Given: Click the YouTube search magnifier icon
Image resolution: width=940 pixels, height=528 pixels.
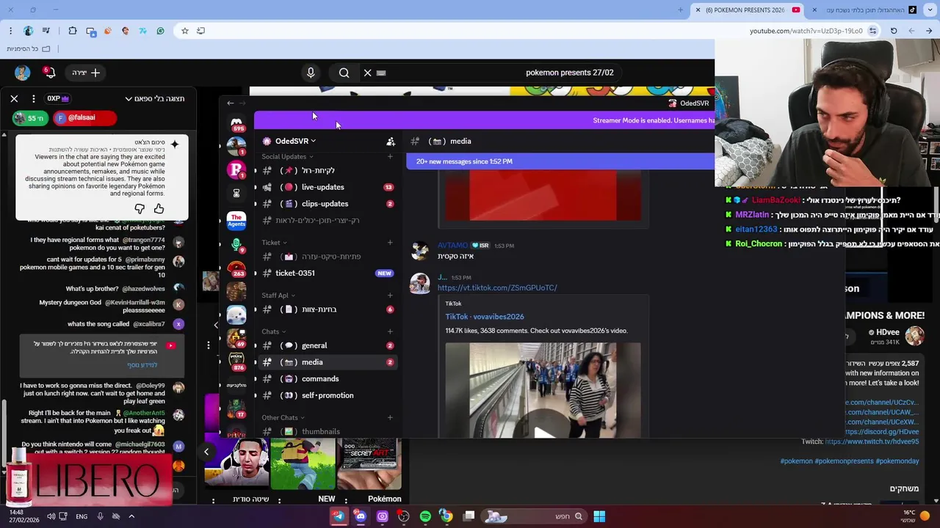Looking at the screenshot, I should [x=344, y=73].
